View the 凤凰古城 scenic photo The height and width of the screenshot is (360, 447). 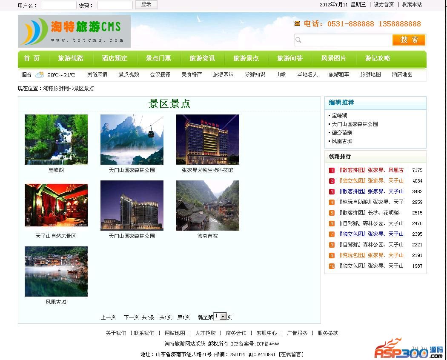pyautogui.click(x=56, y=271)
